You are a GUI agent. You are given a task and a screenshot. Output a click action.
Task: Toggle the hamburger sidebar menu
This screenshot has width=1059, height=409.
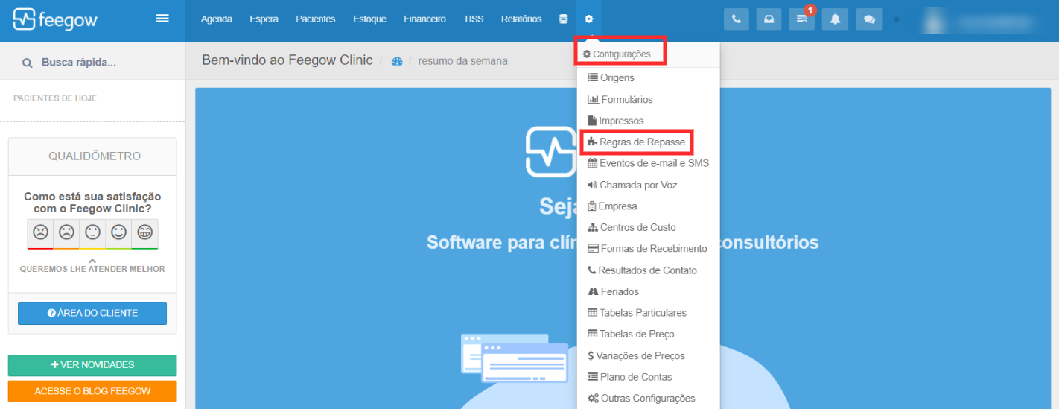pyautogui.click(x=162, y=19)
